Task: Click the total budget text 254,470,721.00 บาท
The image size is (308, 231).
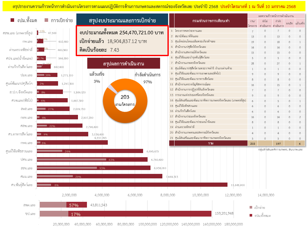Action: [x=121, y=33]
